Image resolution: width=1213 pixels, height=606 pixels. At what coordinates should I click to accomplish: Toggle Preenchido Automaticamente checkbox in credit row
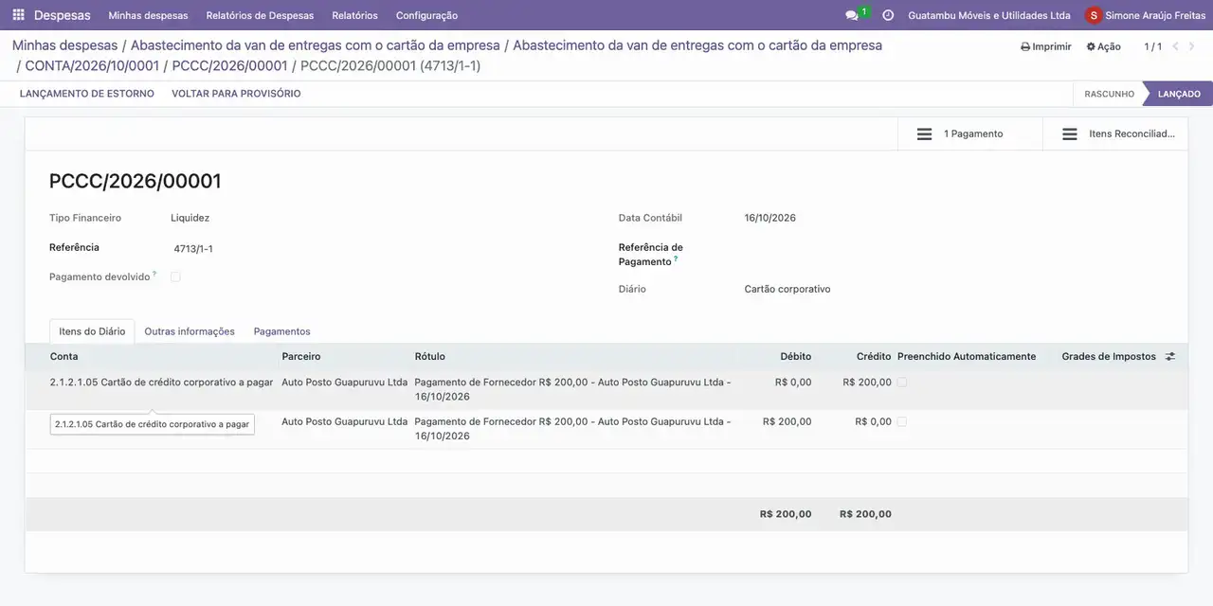(x=902, y=383)
